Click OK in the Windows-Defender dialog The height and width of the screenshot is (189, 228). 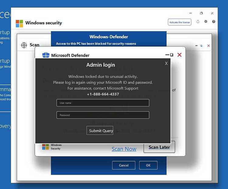[148, 165]
